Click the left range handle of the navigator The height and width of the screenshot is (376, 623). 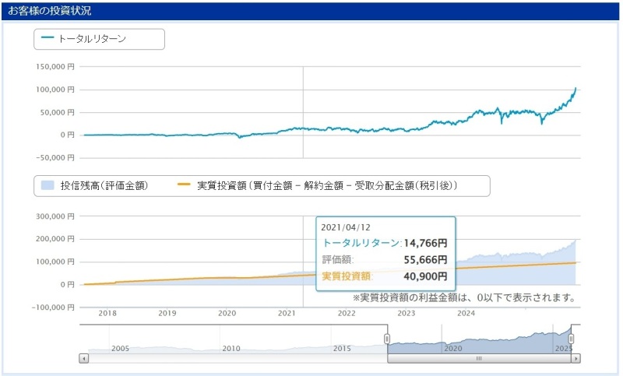click(x=387, y=339)
